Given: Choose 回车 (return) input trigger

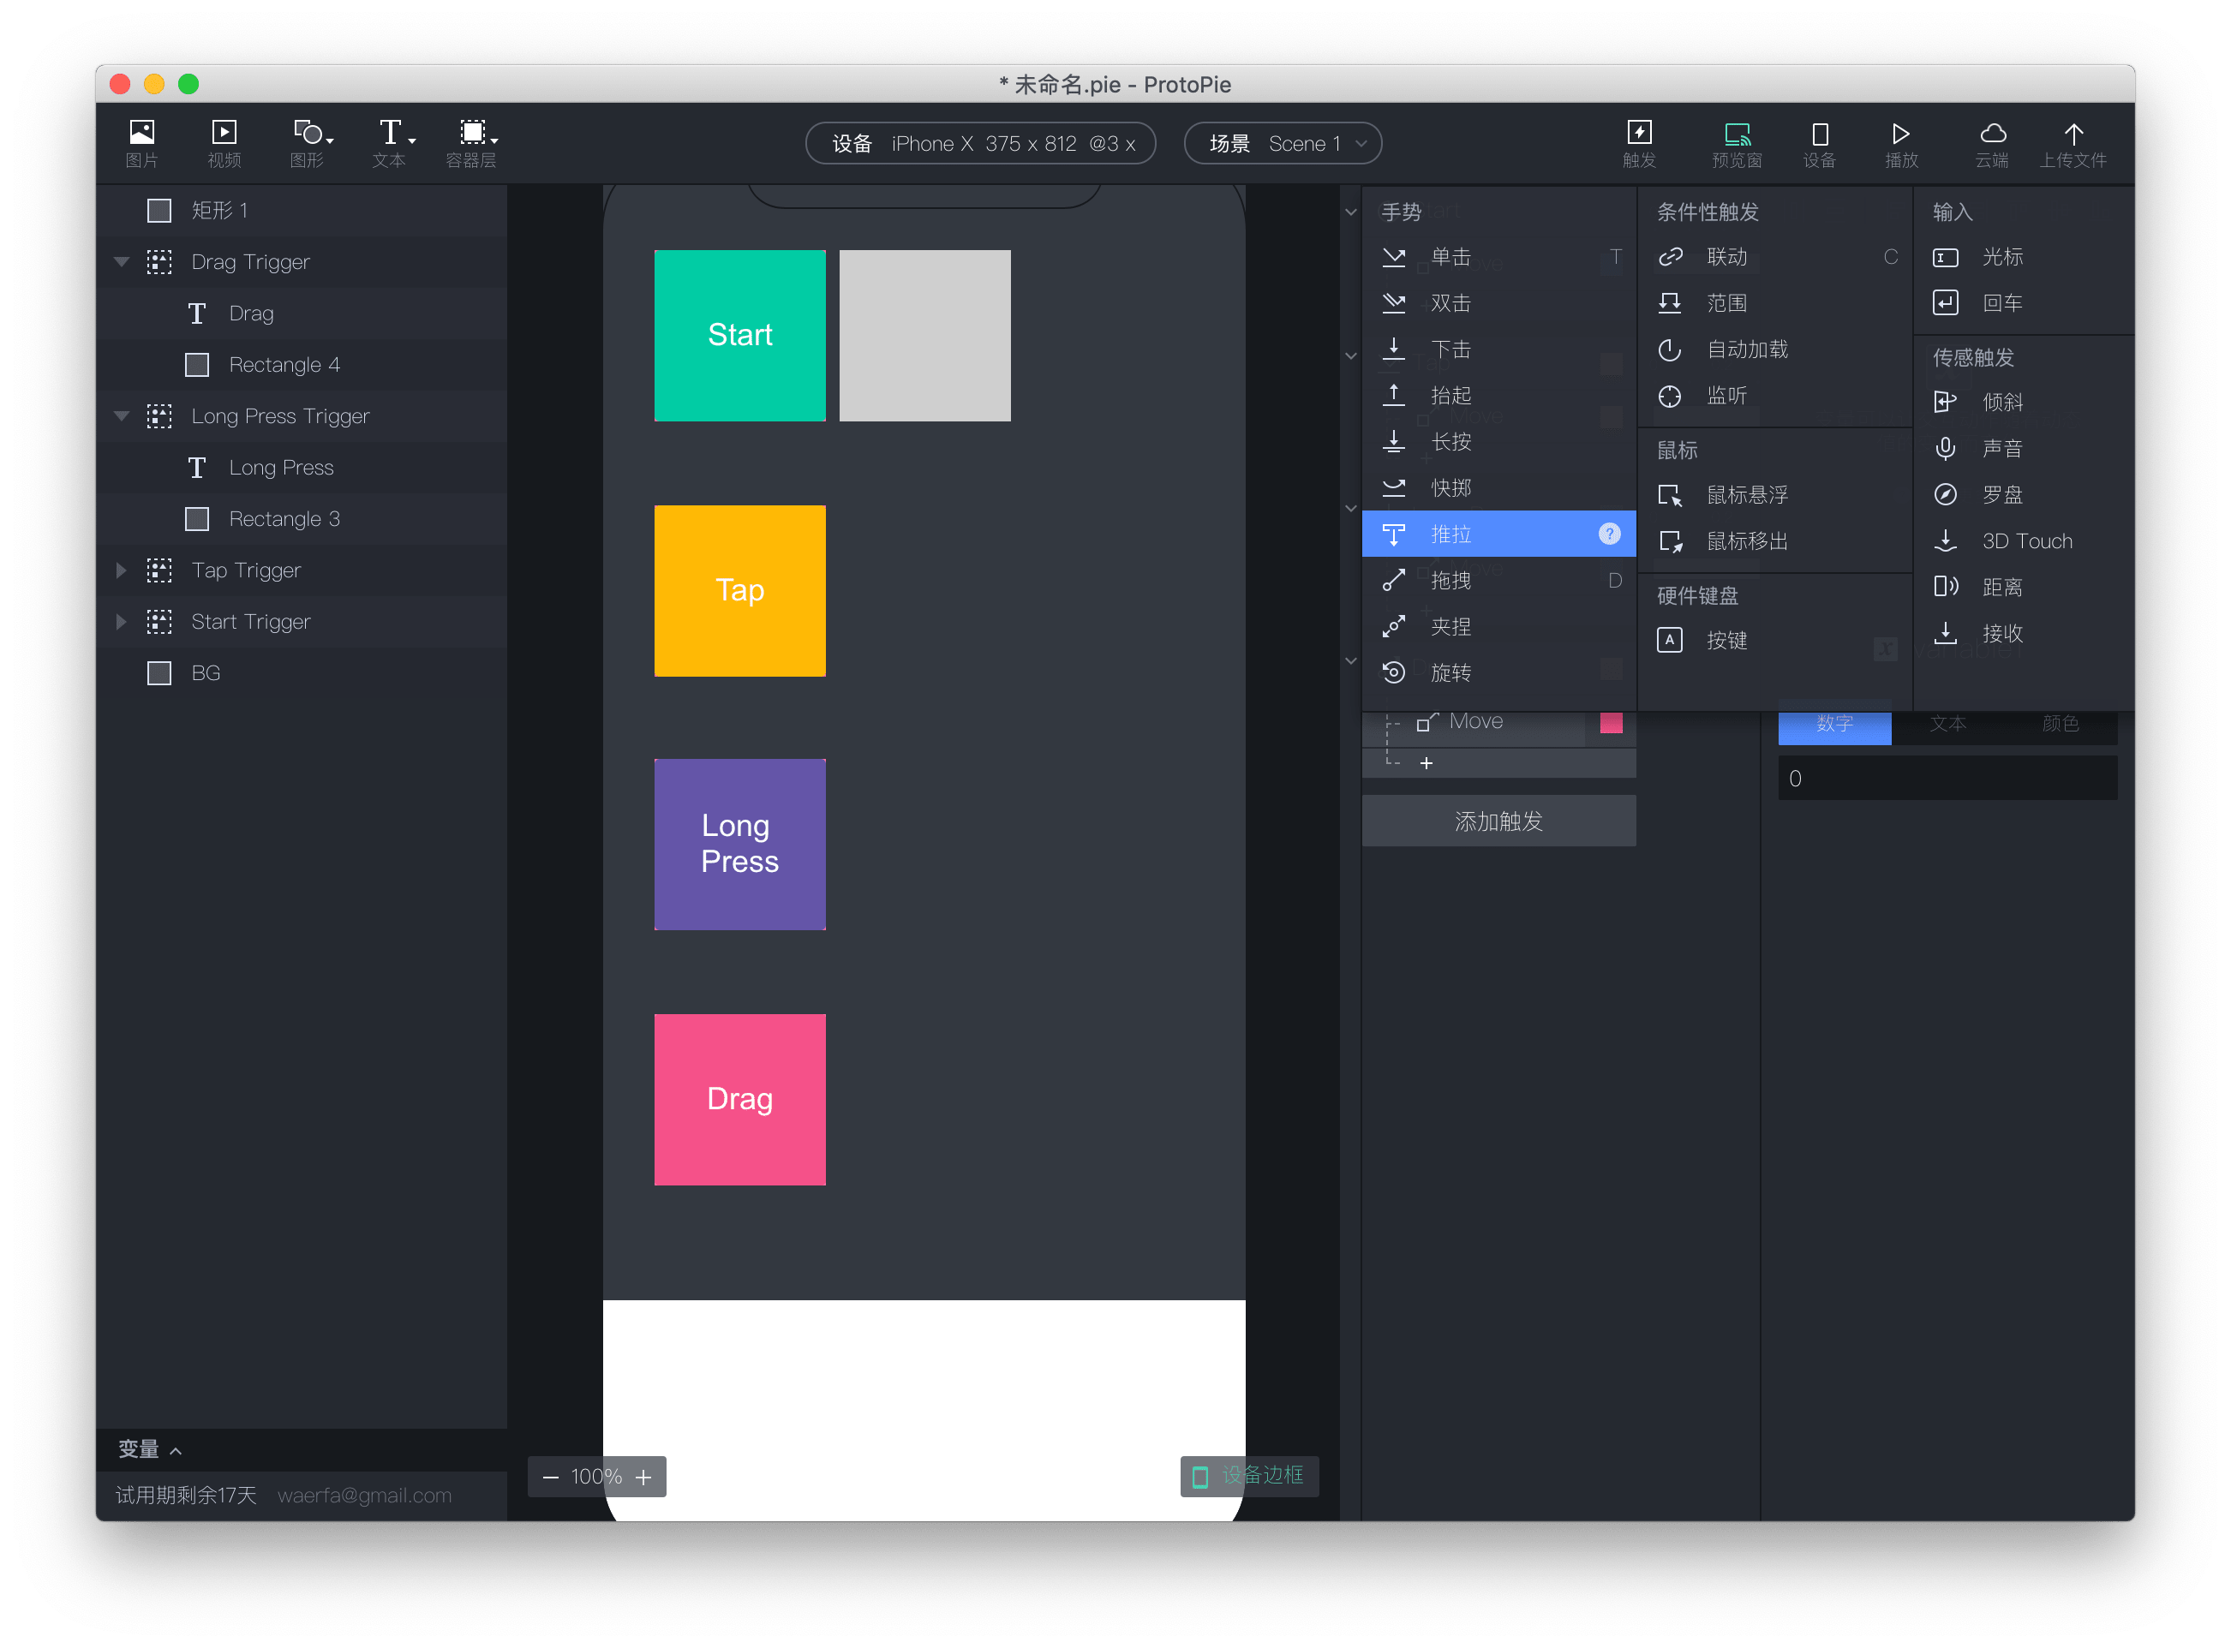Looking at the screenshot, I should click(2025, 303).
